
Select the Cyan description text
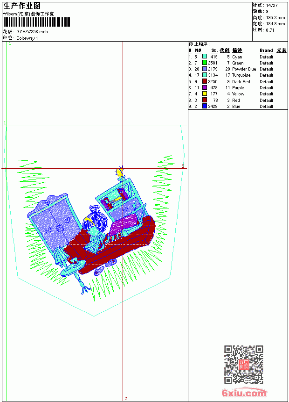pyautogui.click(x=237, y=57)
